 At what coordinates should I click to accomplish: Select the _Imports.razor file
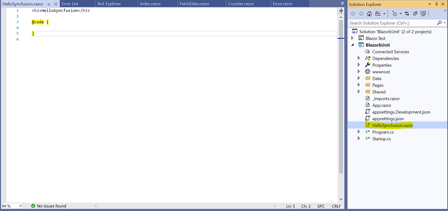click(386, 98)
